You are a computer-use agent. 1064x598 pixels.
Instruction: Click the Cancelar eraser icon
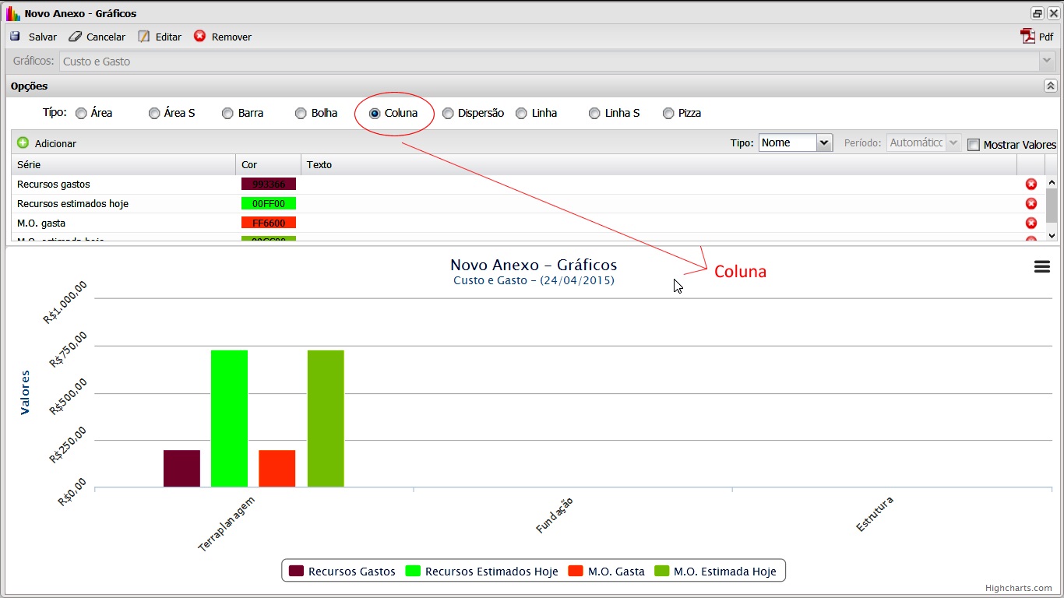coord(75,37)
